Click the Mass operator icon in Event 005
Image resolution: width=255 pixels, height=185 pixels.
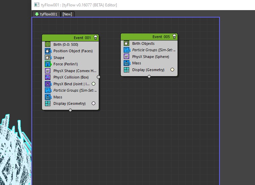(126, 63)
